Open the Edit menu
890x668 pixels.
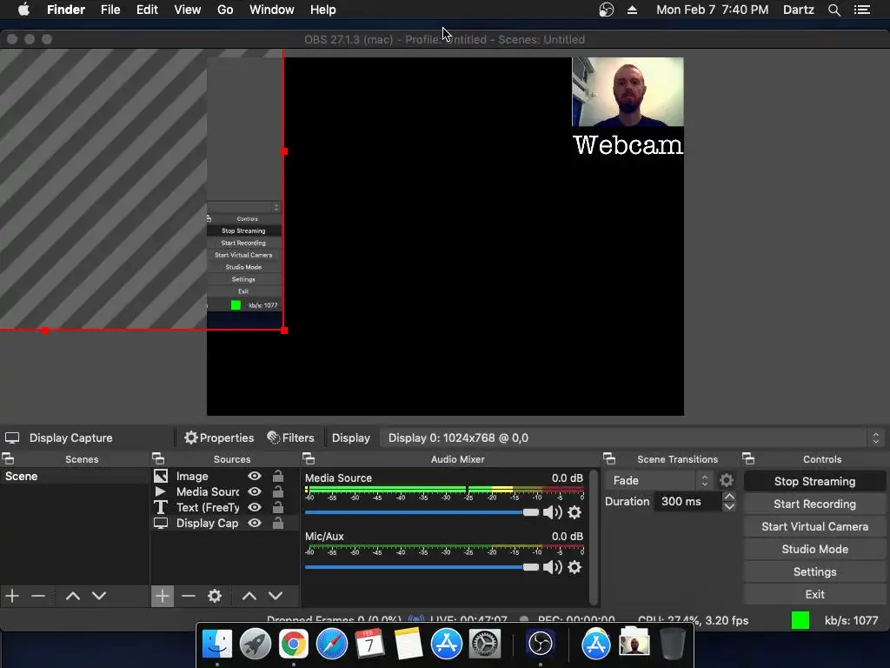point(147,10)
